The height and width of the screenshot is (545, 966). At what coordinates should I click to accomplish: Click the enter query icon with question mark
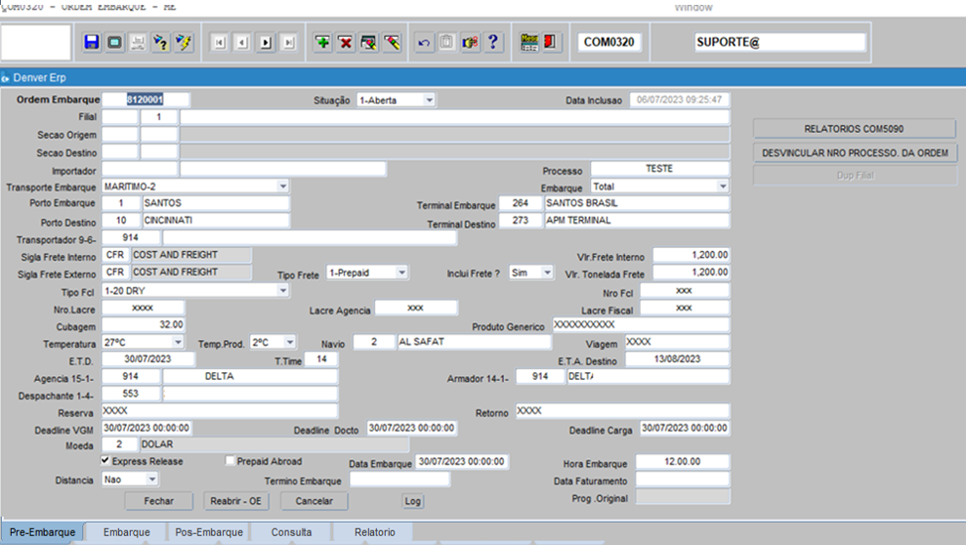161,43
